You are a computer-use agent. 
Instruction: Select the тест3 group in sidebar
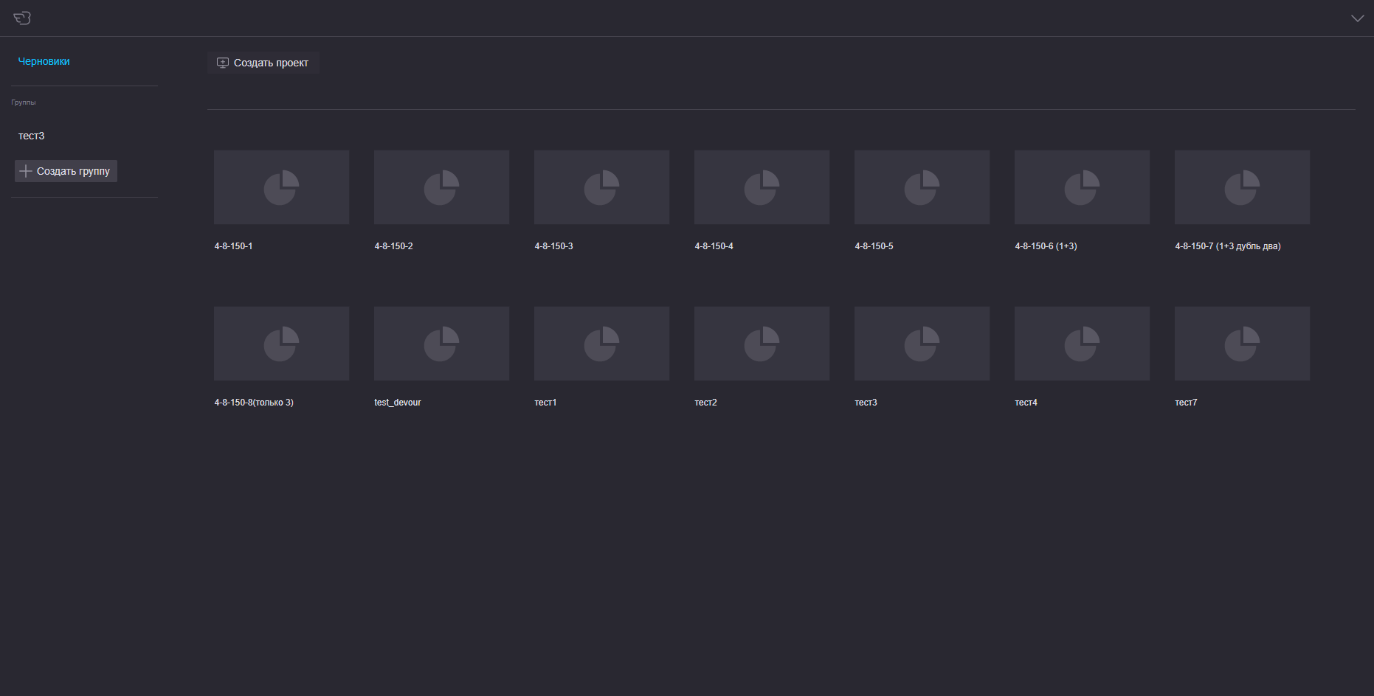pyautogui.click(x=32, y=136)
